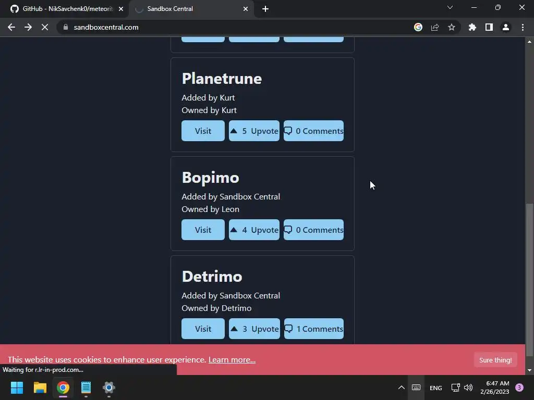This screenshot has width=534, height=400.
Task: Open a new browser tab
Action: pyautogui.click(x=265, y=9)
